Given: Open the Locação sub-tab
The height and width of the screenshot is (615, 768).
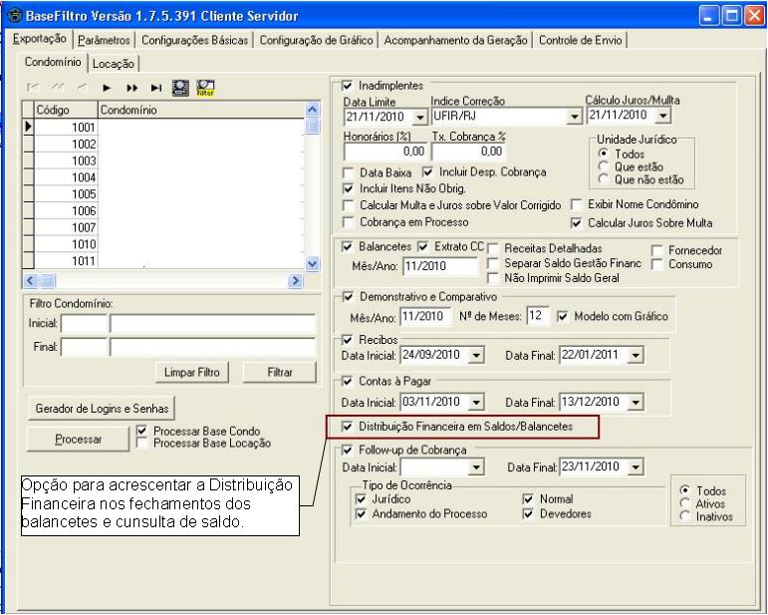Looking at the screenshot, I should 116,63.
